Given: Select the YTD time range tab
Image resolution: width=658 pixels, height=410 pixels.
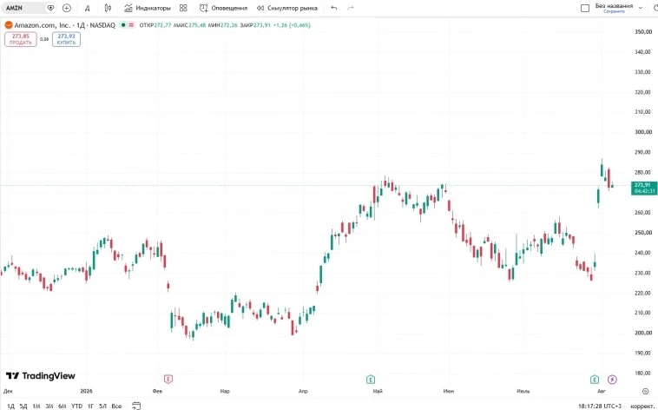Looking at the screenshot, I should (76, 406).
